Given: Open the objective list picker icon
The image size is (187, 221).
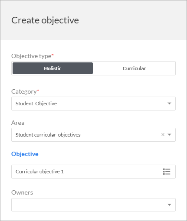Looking at the screenshot, I should coord(167,172).
